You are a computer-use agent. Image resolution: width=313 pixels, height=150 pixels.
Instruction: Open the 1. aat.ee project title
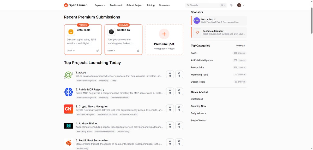[x=81, y=72]
